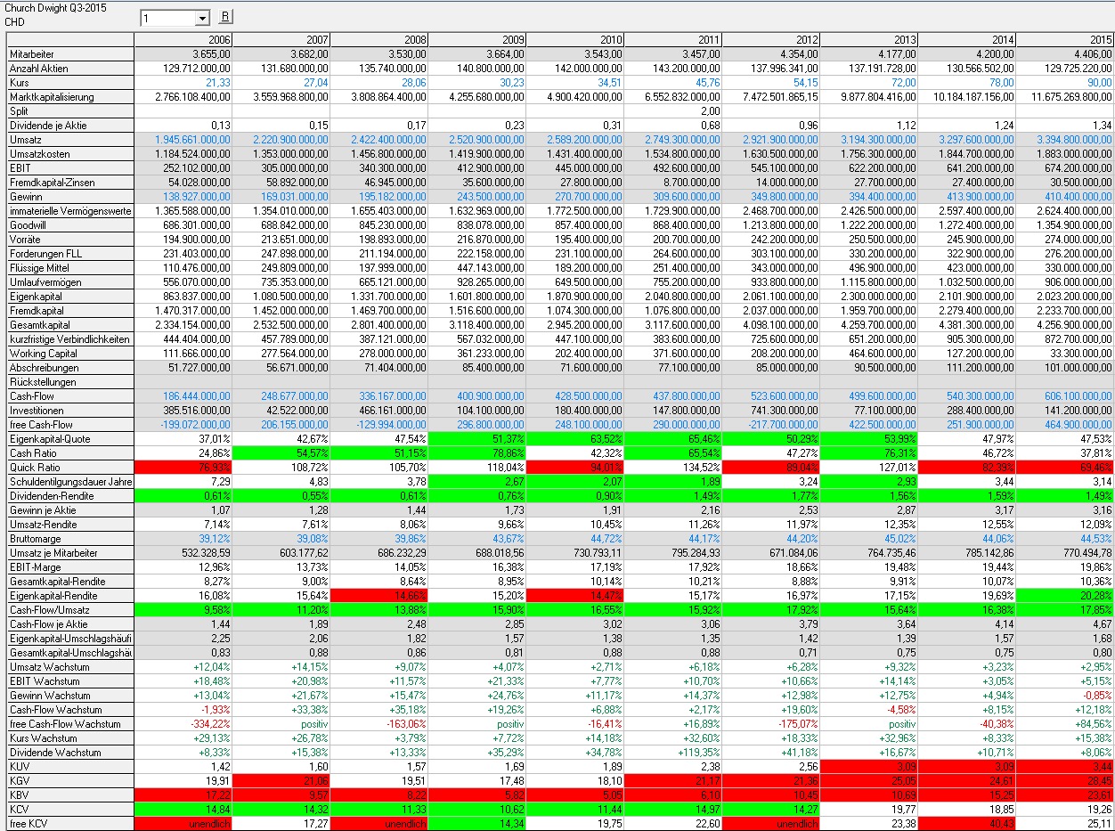Select the Fremdkapital-Zinsen row label
The height and width of the screenshot is (831, 1115).
[x=70, y=183]
